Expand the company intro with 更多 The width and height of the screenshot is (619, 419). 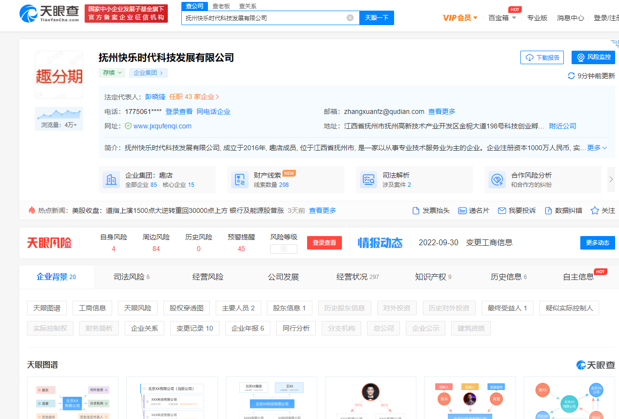point(597,148)
